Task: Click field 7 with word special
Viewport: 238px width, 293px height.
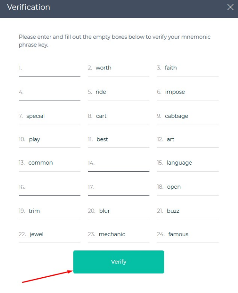Action: tap(49, 116)
